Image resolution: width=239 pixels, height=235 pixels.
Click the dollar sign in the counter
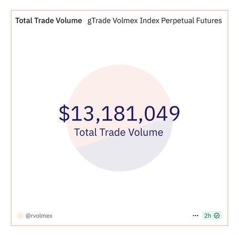point(64,114)
